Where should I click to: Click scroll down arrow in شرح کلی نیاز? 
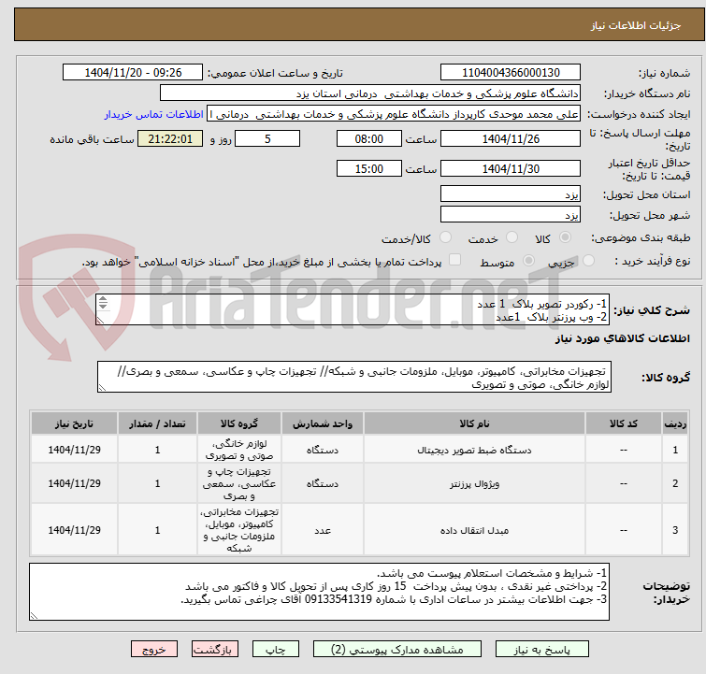[103, 306]
